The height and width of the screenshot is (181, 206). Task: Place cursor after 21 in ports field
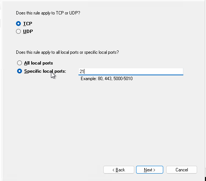(84, 72)
